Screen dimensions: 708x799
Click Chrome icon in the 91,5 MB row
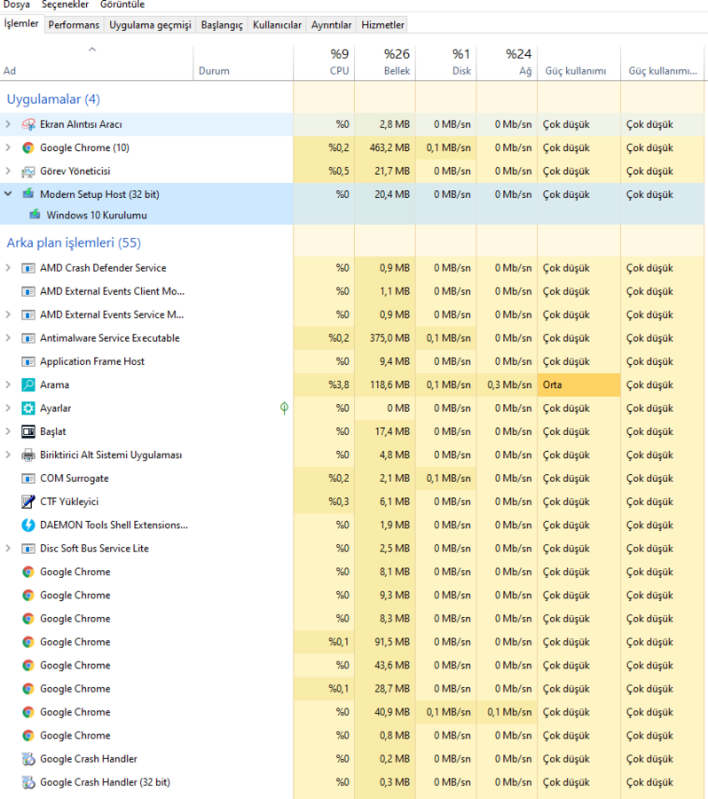[28, 642]
